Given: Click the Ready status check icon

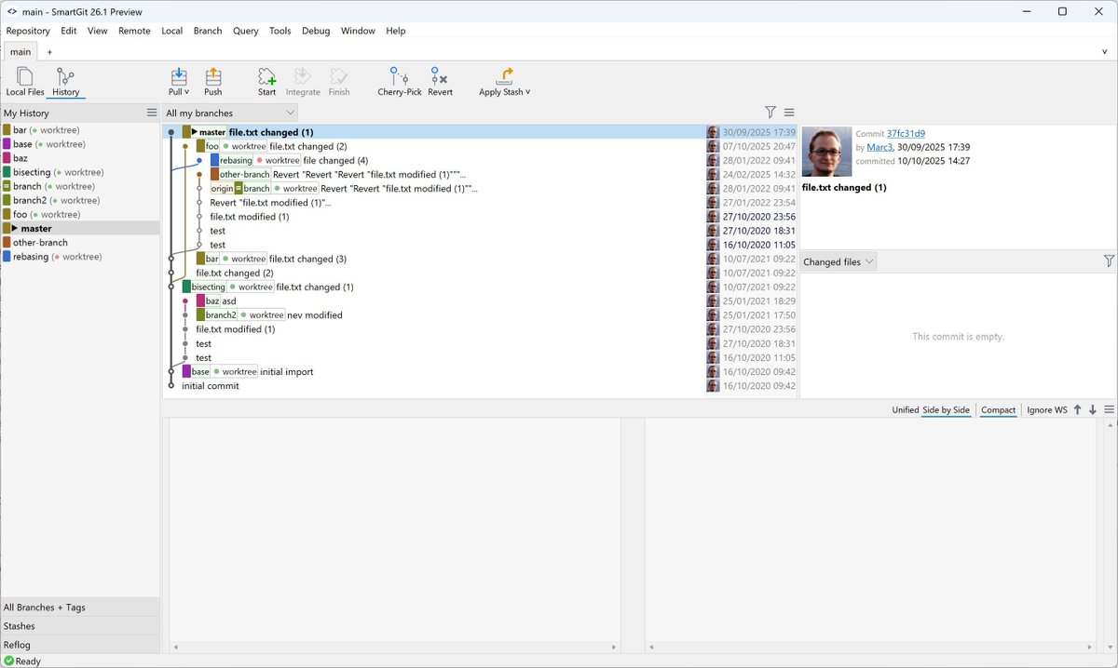Looking at the screenshot, I should (x=9, y=661).
